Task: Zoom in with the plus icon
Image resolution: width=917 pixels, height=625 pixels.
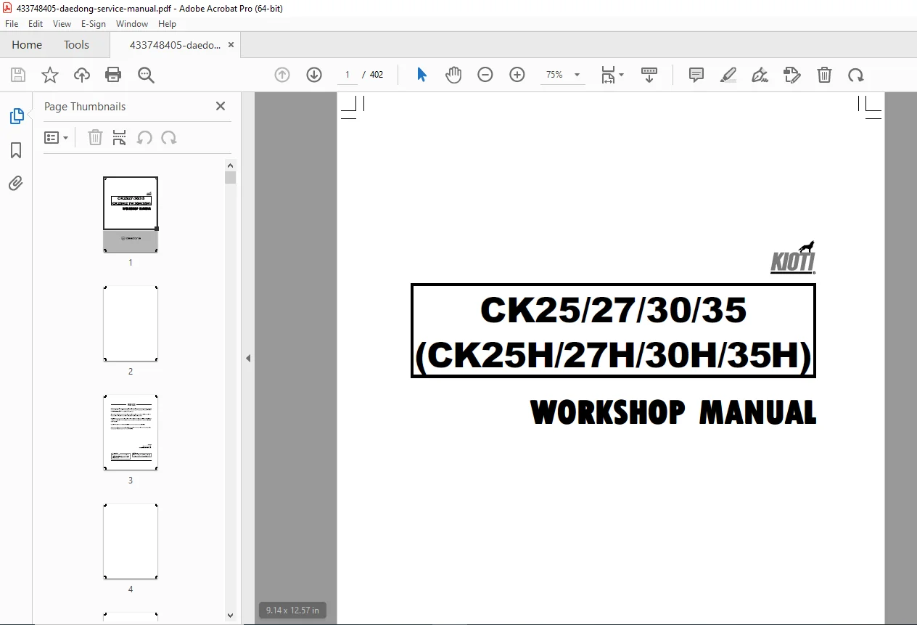Action: pos(517,75)
